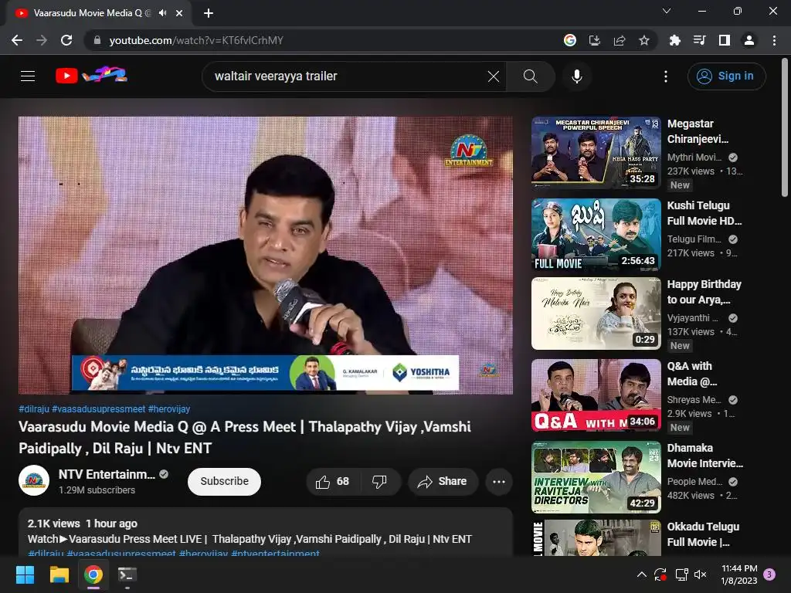791x593 pixels.
Task: Reload the page with refresh icon
Action: [66, 40]
